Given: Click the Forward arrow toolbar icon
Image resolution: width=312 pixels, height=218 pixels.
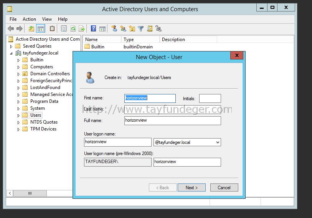Looking at the screenshot, I should coord(20,29).
